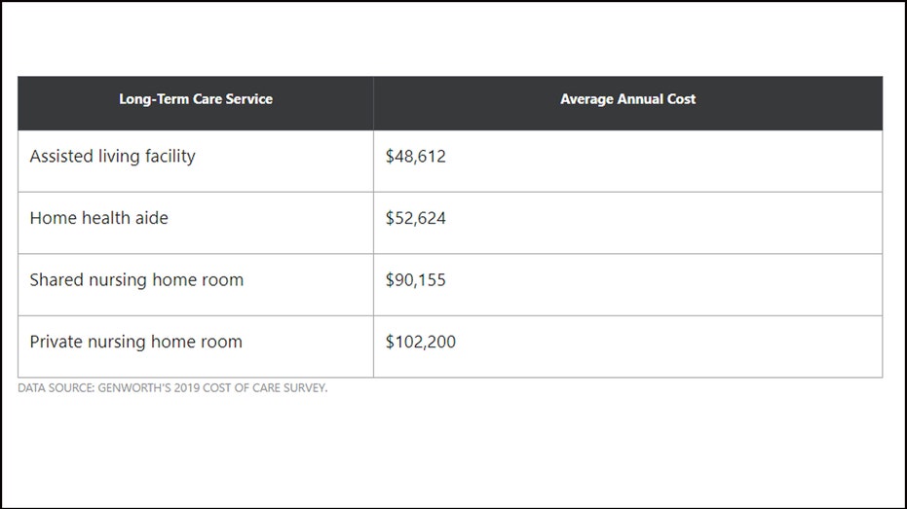Click the word 'Service' in header
This screenshot has height=509, width=907.
[248, 99]
